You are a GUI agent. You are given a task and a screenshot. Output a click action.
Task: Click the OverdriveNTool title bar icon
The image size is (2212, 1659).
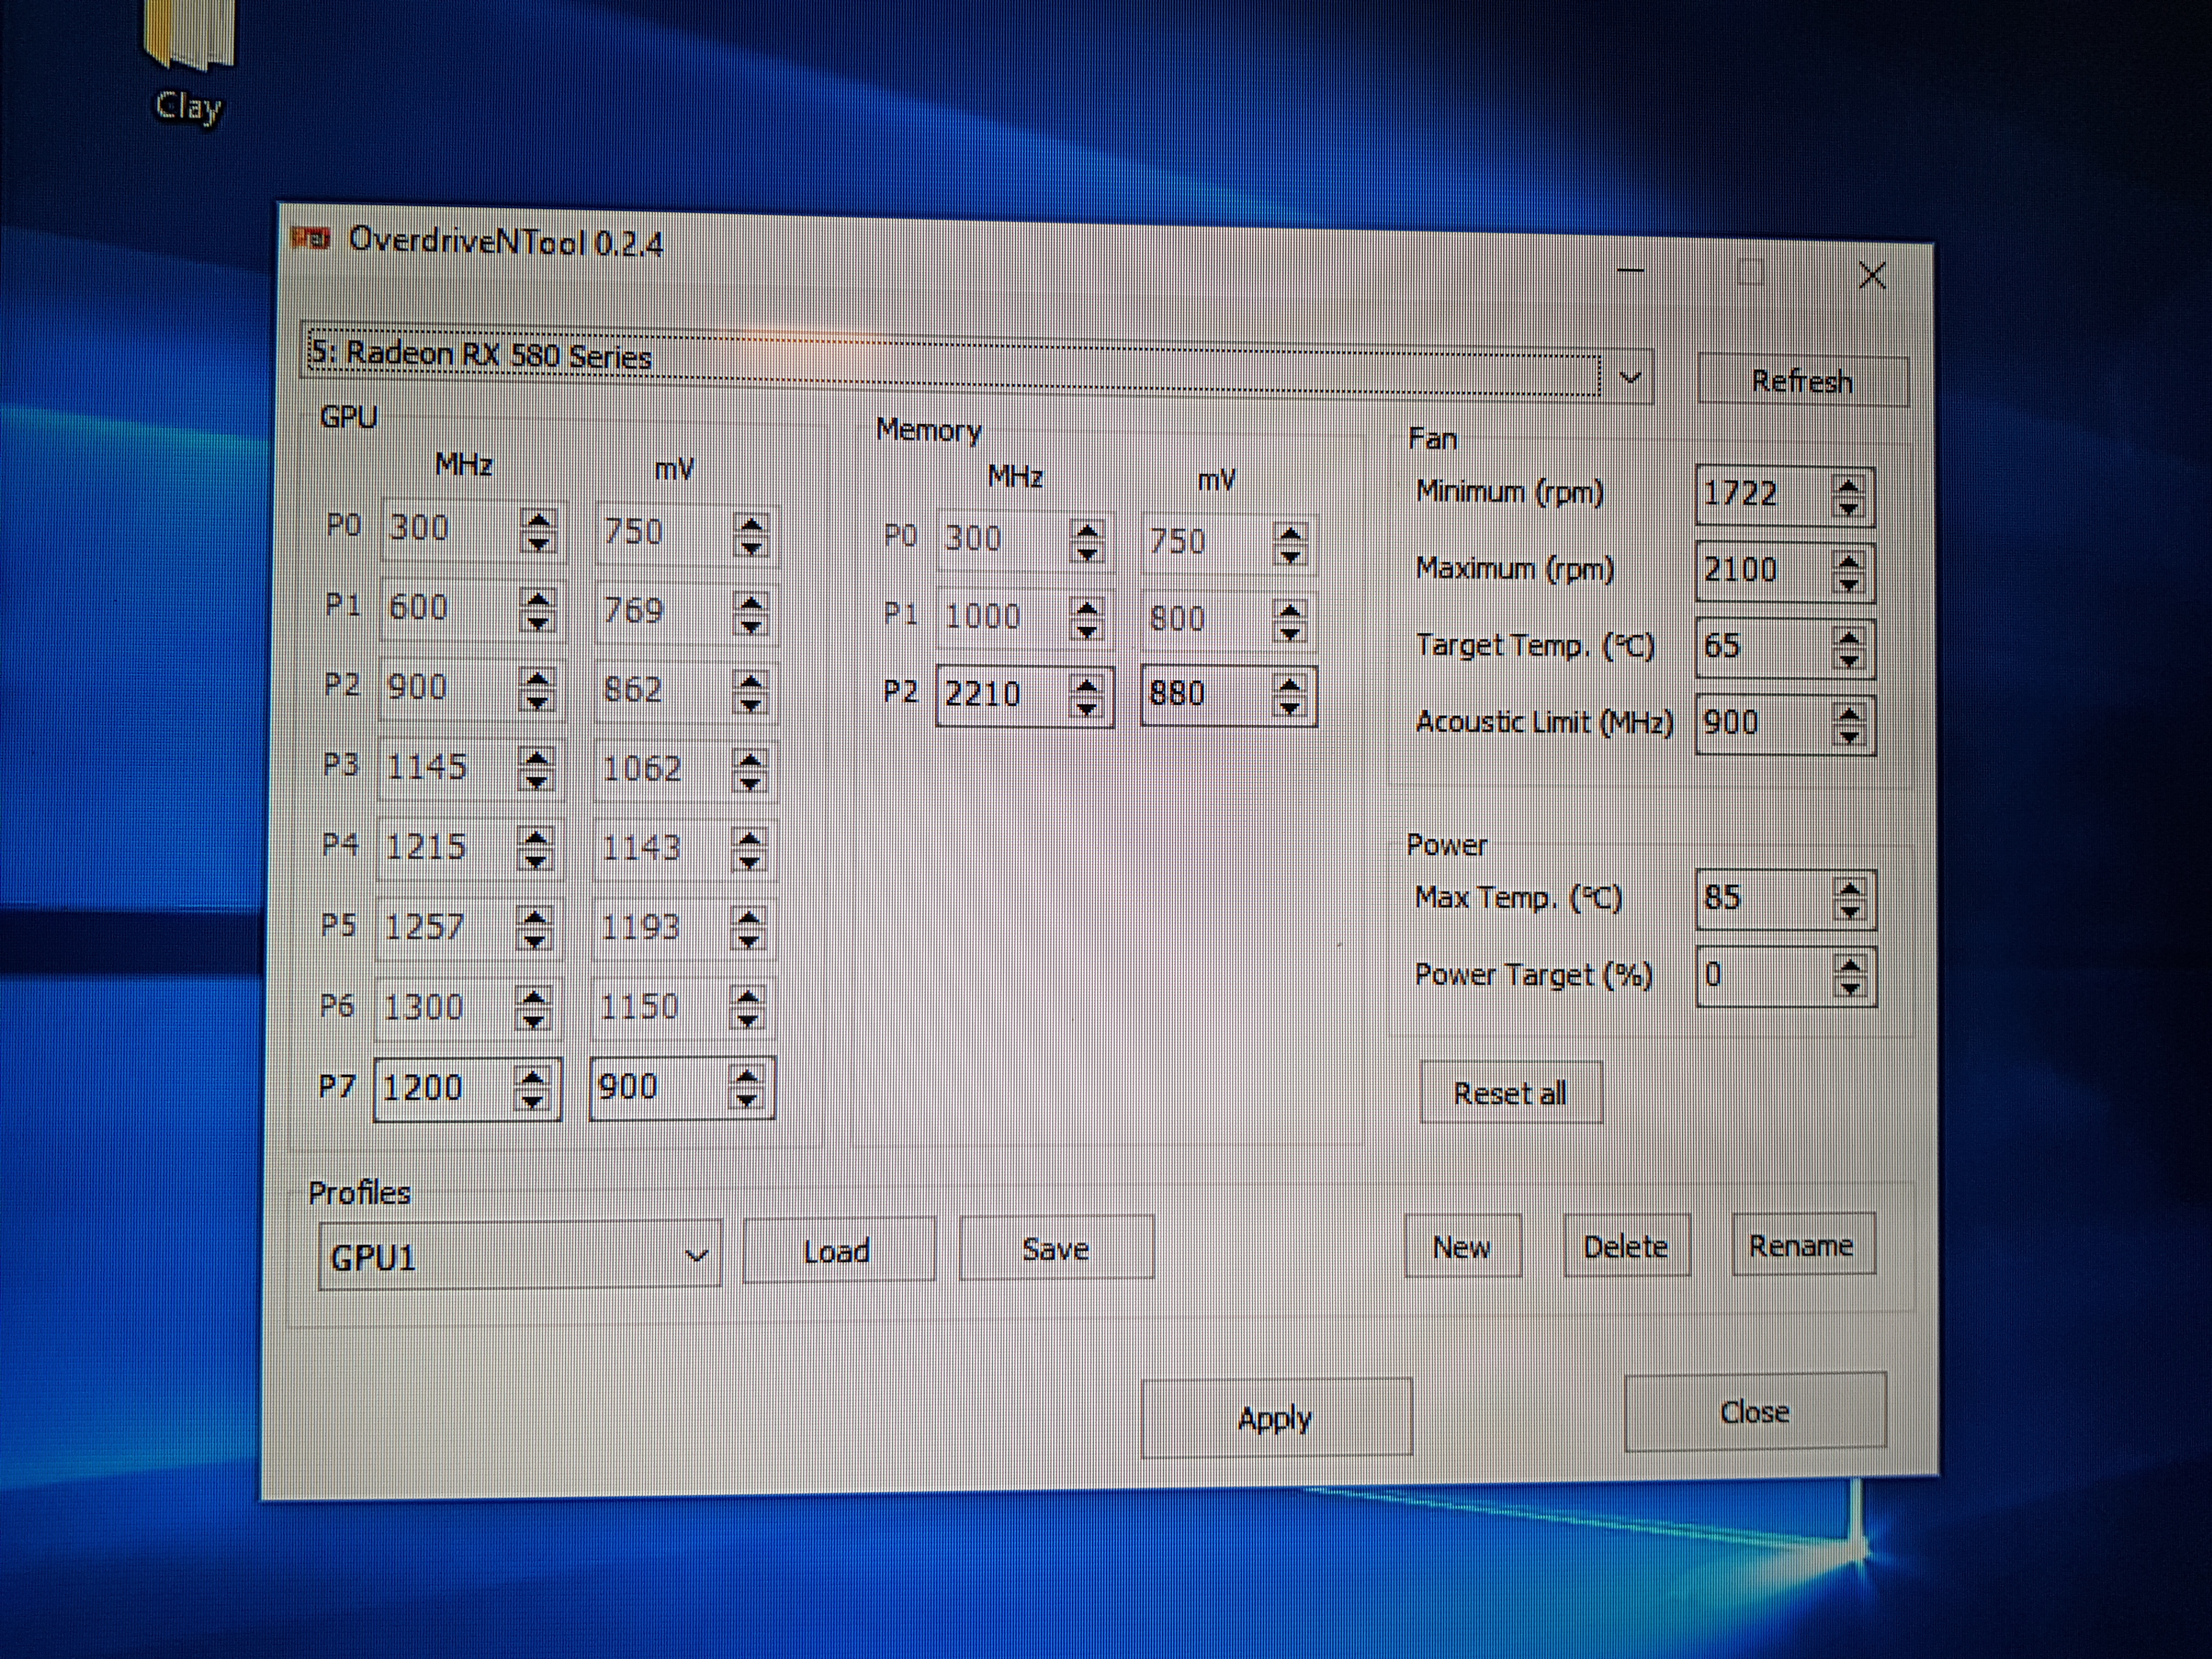point(310,239)
